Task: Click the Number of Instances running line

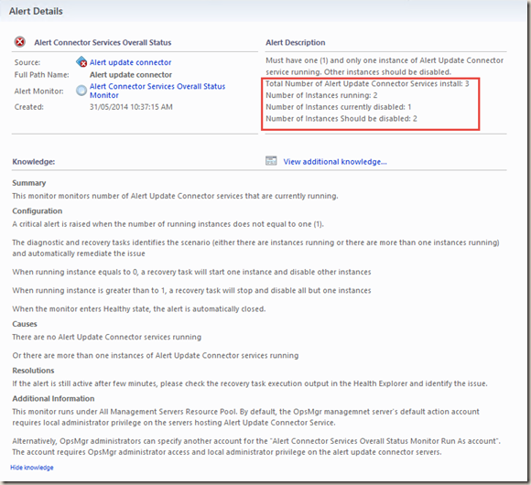Action: (321, 95)
